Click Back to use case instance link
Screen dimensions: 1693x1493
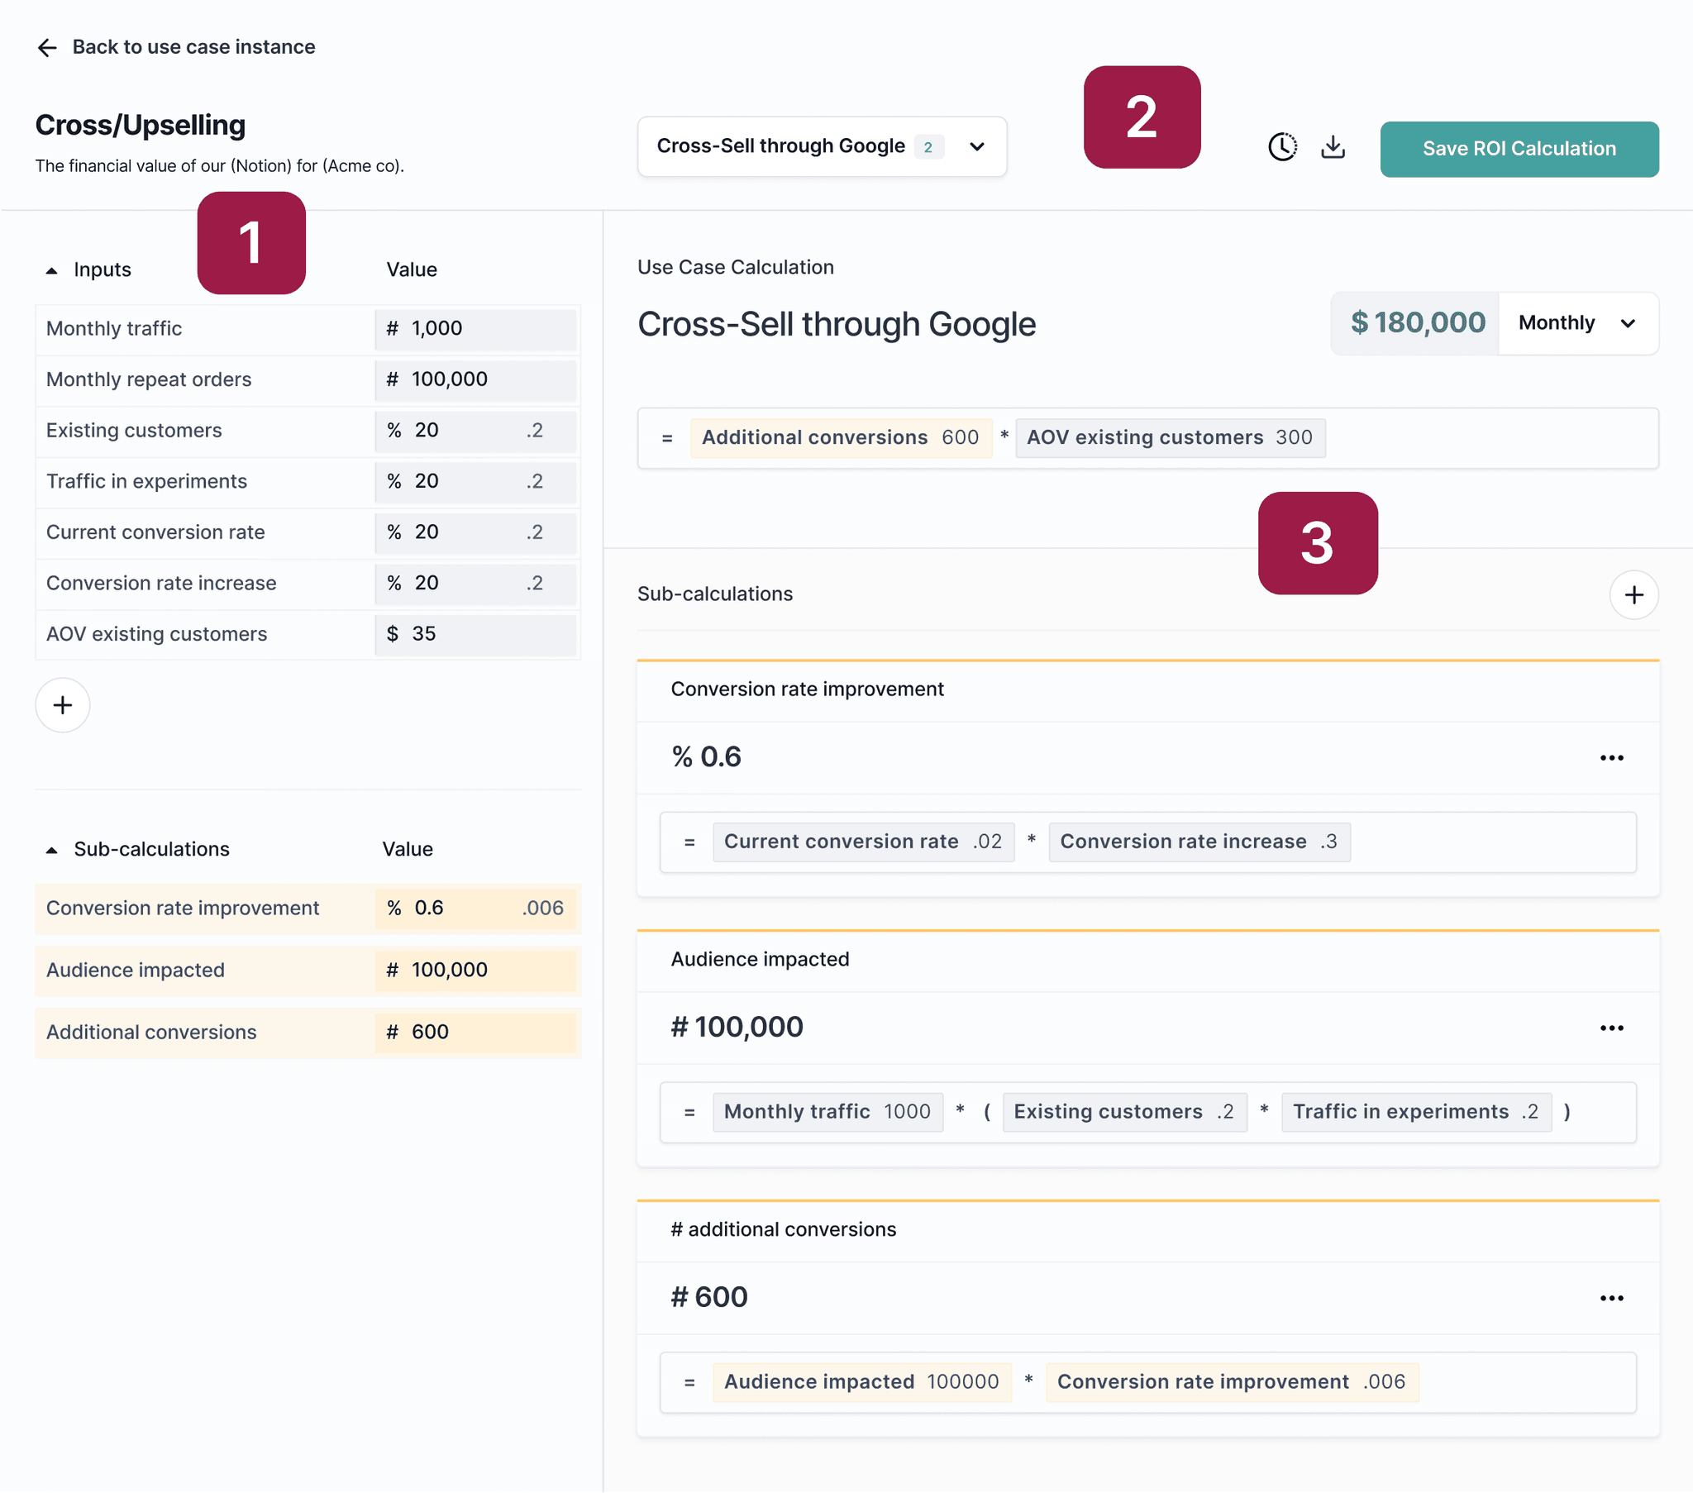tap(193, 47)
